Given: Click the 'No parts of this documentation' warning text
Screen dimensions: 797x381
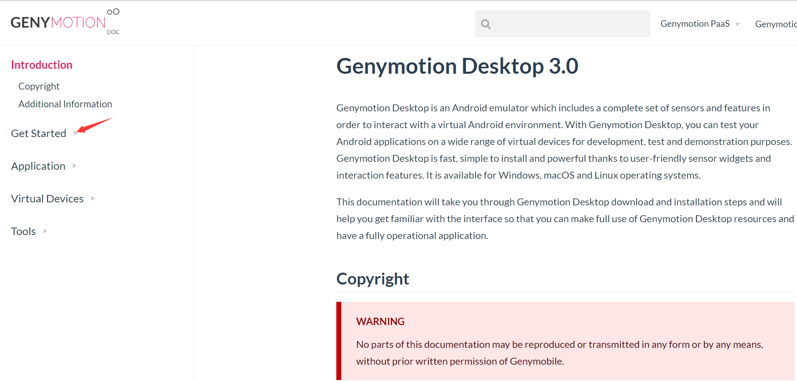Looking at the screenshot, I should point(560,353).
